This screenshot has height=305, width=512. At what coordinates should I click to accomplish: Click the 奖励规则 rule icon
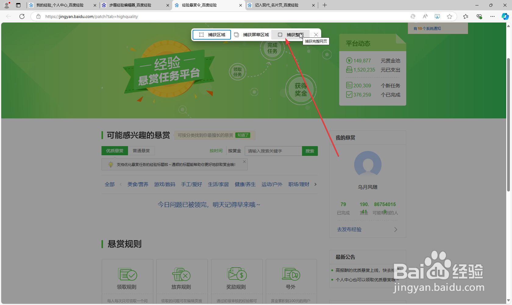pyautogui.click(x=236, y=275)
